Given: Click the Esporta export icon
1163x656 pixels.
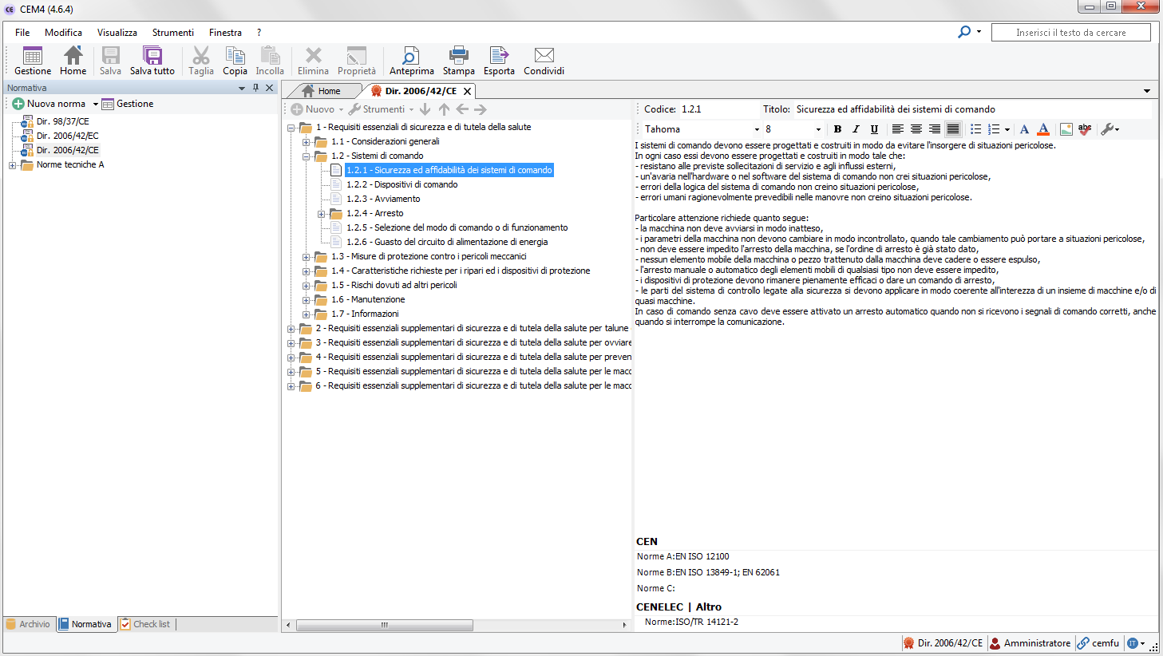Looking at the screenshot, I should pos(499,56).
